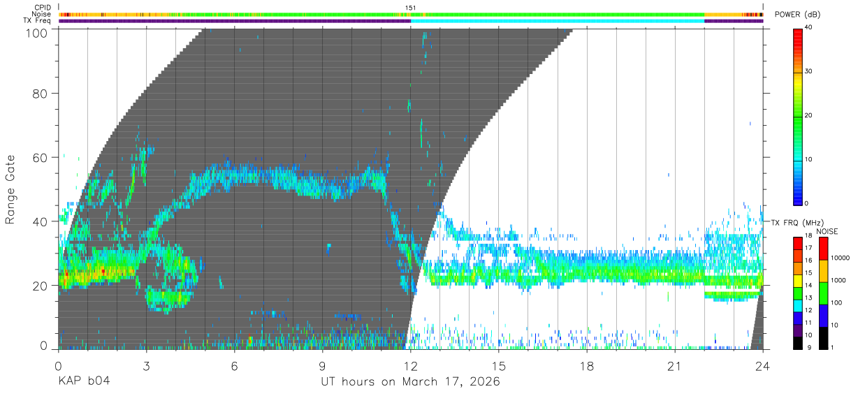Click the 6 tick on the UT hours axis
The height and width of the screenshot is (396, 858).
[x=235, y=366]
